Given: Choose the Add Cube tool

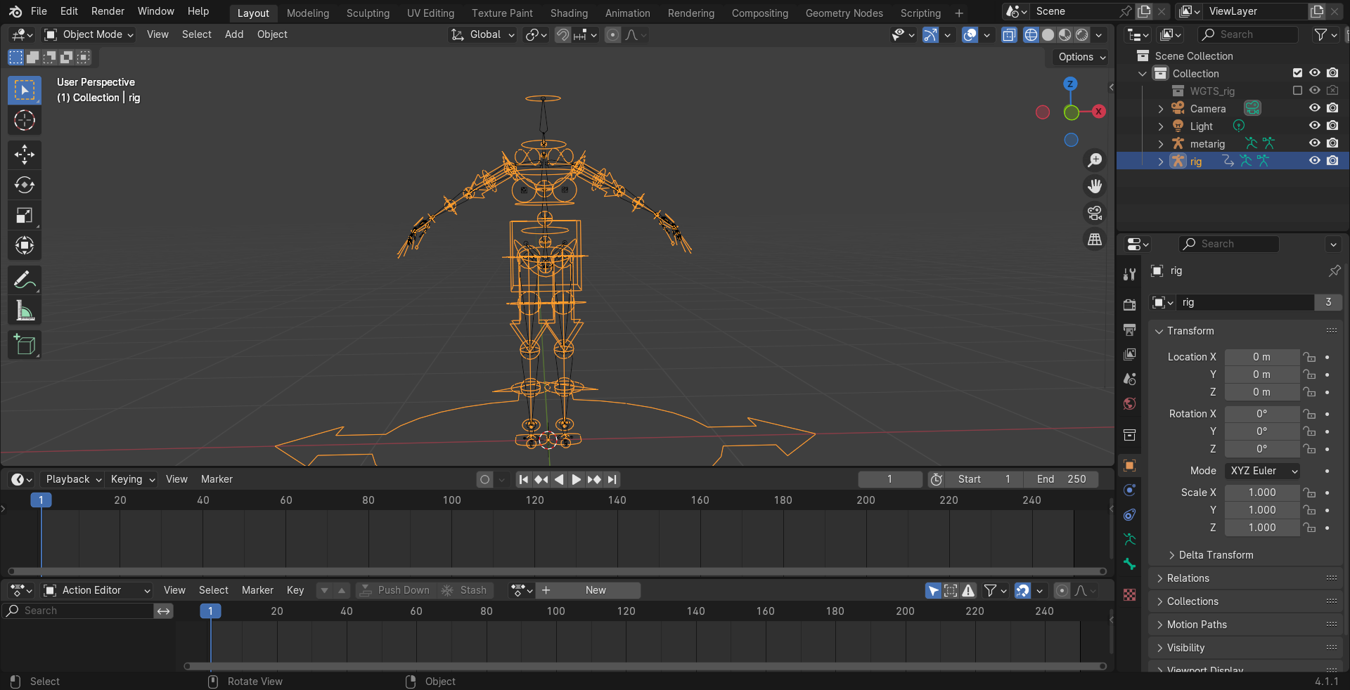Looking at the screenshot, I should point(25,344).
